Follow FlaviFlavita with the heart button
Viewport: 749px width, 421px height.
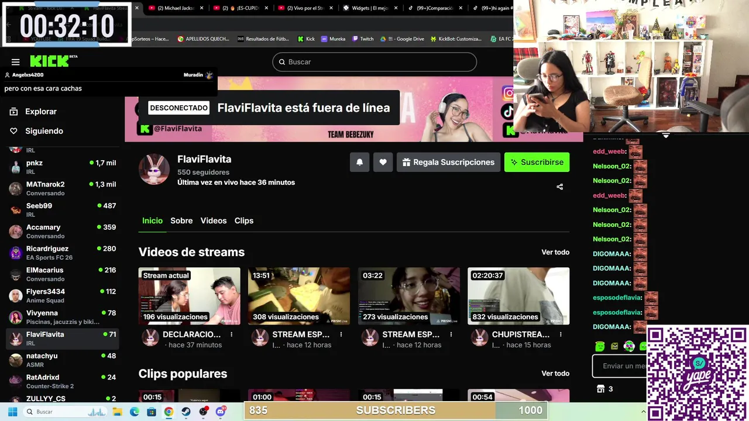(x=383, y=162)
